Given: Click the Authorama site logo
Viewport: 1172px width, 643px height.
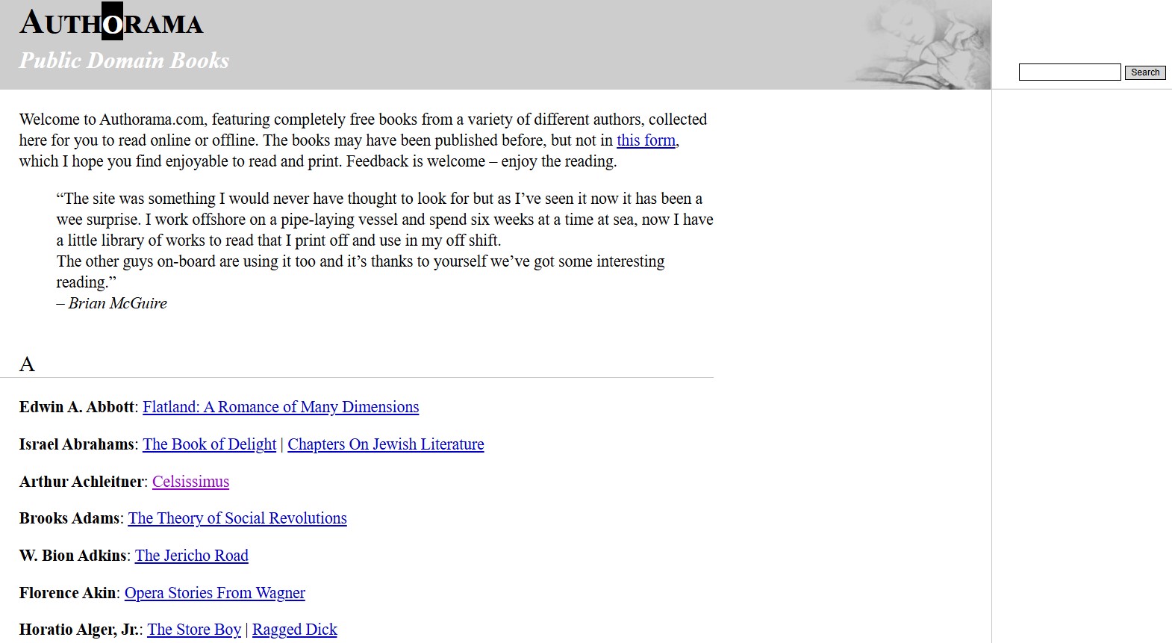Looking at the screenshot, I should 111,22.
